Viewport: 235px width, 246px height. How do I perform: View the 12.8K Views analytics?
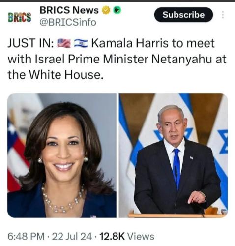127,237
